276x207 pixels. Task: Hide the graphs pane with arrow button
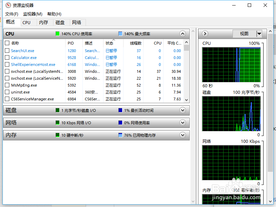205,33
